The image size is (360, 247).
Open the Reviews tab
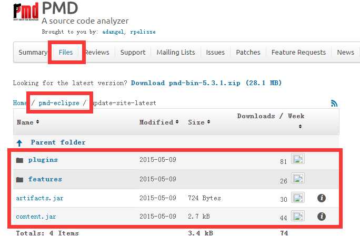tap(97, 52)
